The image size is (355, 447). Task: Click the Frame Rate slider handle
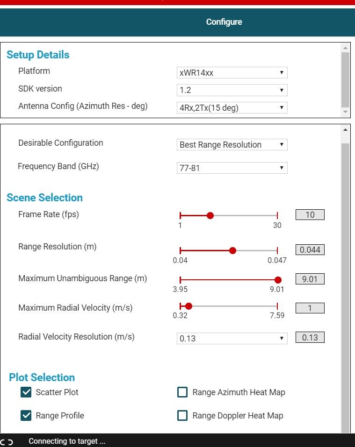point(210,215)
